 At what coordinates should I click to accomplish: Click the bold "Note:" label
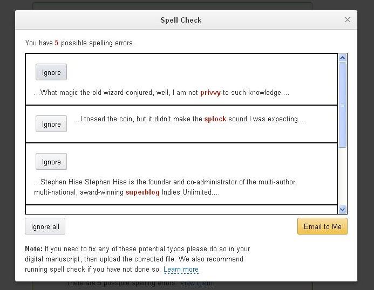tap(33, 249)
